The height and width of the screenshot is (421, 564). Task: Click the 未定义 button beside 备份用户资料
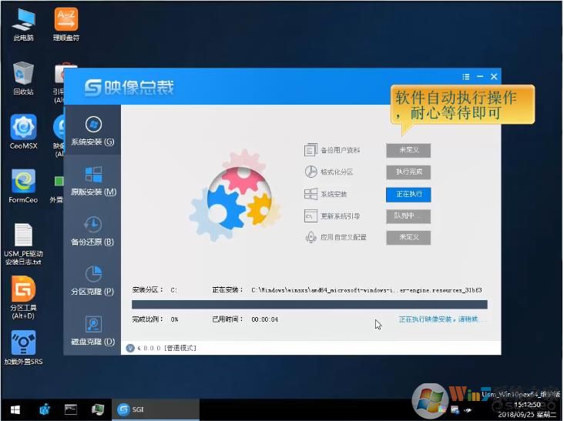[x=408, y=150]
